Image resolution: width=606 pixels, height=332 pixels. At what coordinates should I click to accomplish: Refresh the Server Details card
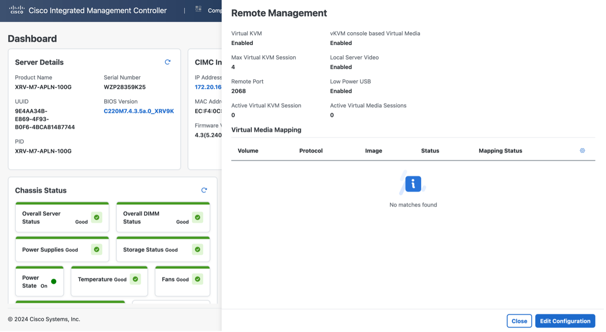pos(167,62)
